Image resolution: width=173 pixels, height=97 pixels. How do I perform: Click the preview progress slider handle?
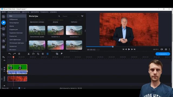coord(113,47)
